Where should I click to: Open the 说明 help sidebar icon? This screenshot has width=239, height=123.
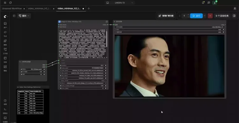5,102
